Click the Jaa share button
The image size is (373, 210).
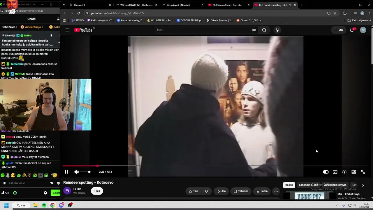point(221,191)
